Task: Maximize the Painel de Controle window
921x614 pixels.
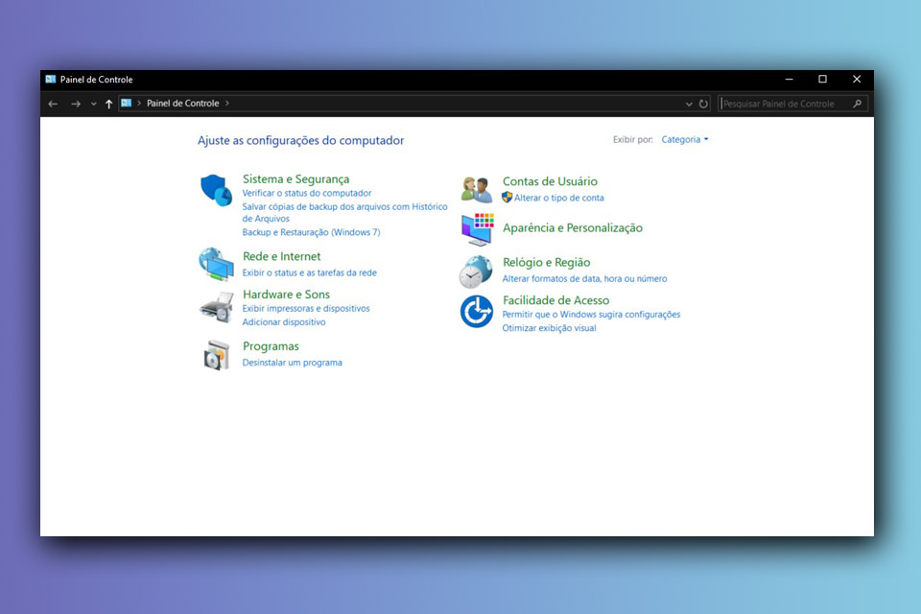Action: coord(822,80)
